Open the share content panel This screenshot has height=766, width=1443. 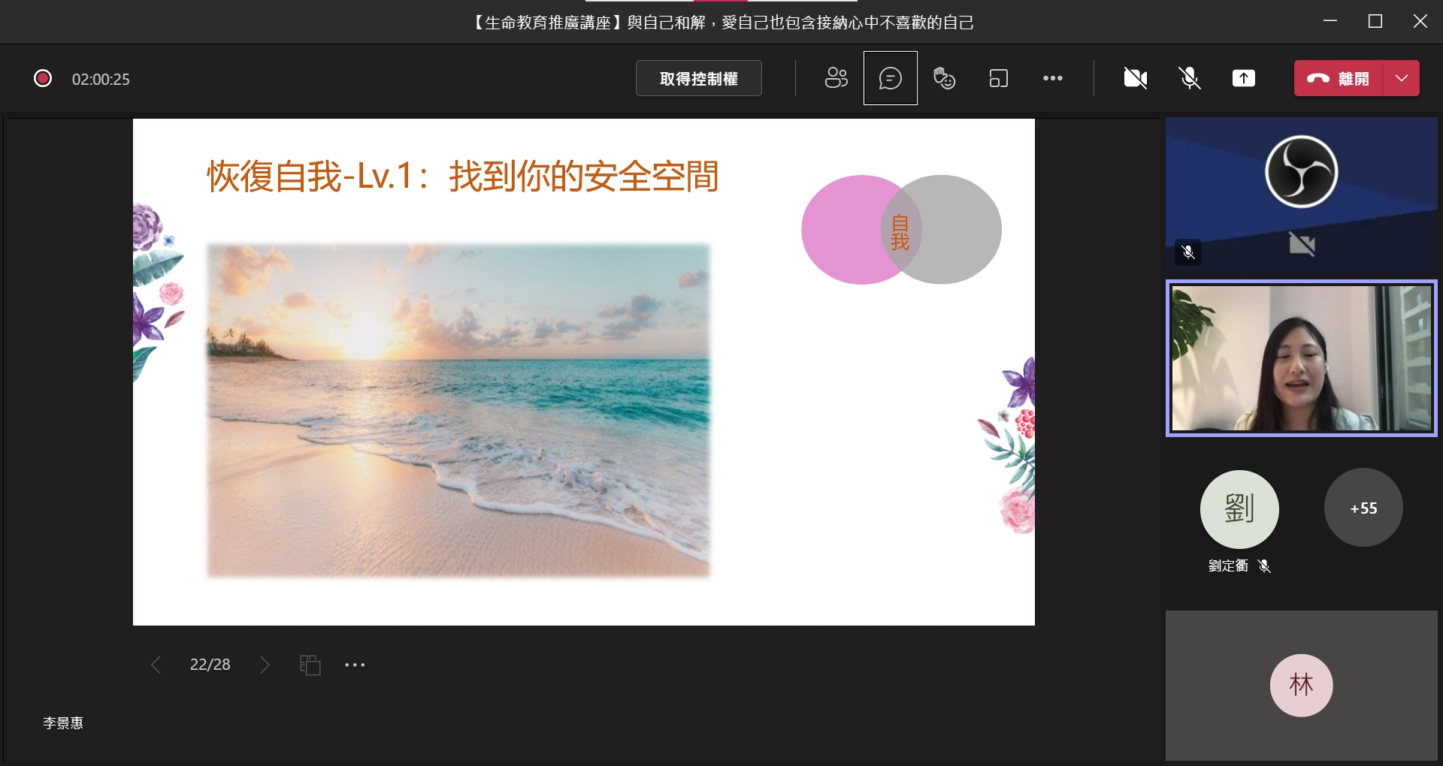point(1244,78)
